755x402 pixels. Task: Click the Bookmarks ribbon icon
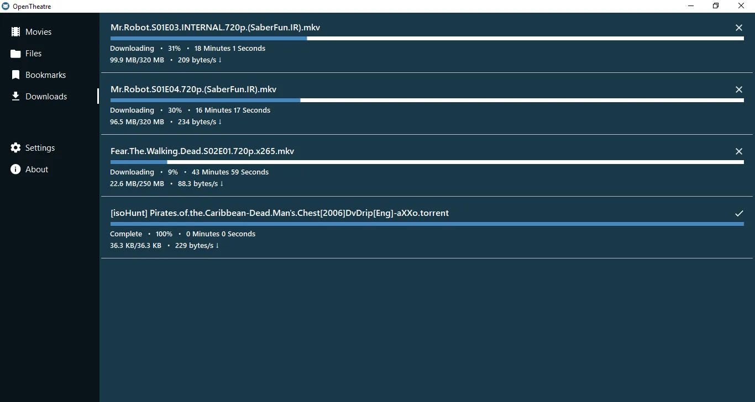point(15,75)
